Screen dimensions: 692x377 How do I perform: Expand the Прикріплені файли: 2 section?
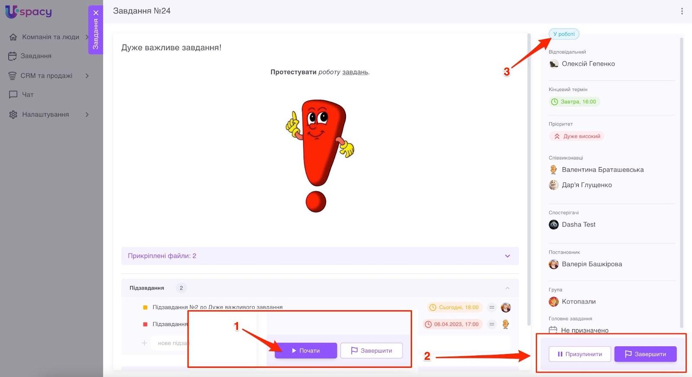(x=320, y=256)
